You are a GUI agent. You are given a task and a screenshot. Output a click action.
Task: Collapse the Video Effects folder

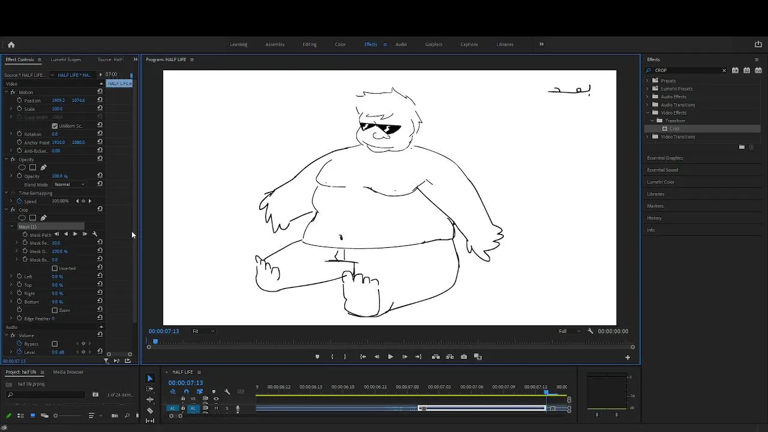647,113
